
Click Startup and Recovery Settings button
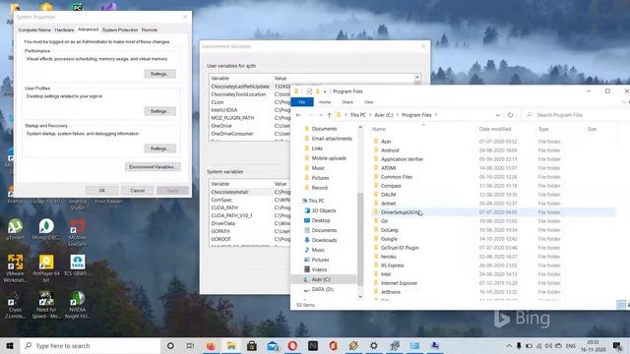[159, 148]
